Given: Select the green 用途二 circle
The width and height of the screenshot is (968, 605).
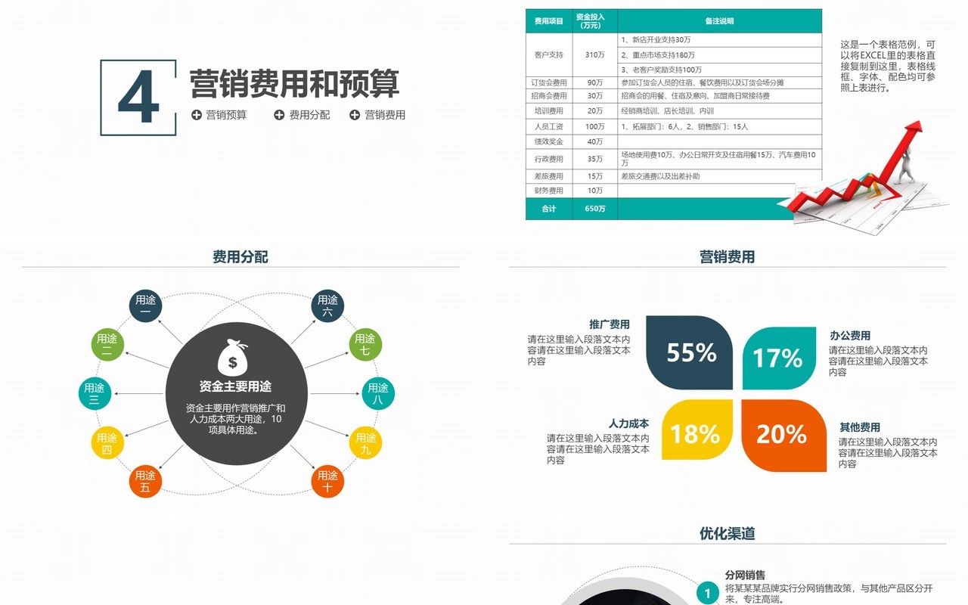Looking at the screenshot, I should [x=107, y=345].
